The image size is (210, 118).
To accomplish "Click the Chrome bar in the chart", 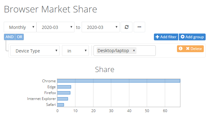I will click(x=119, y=81).
